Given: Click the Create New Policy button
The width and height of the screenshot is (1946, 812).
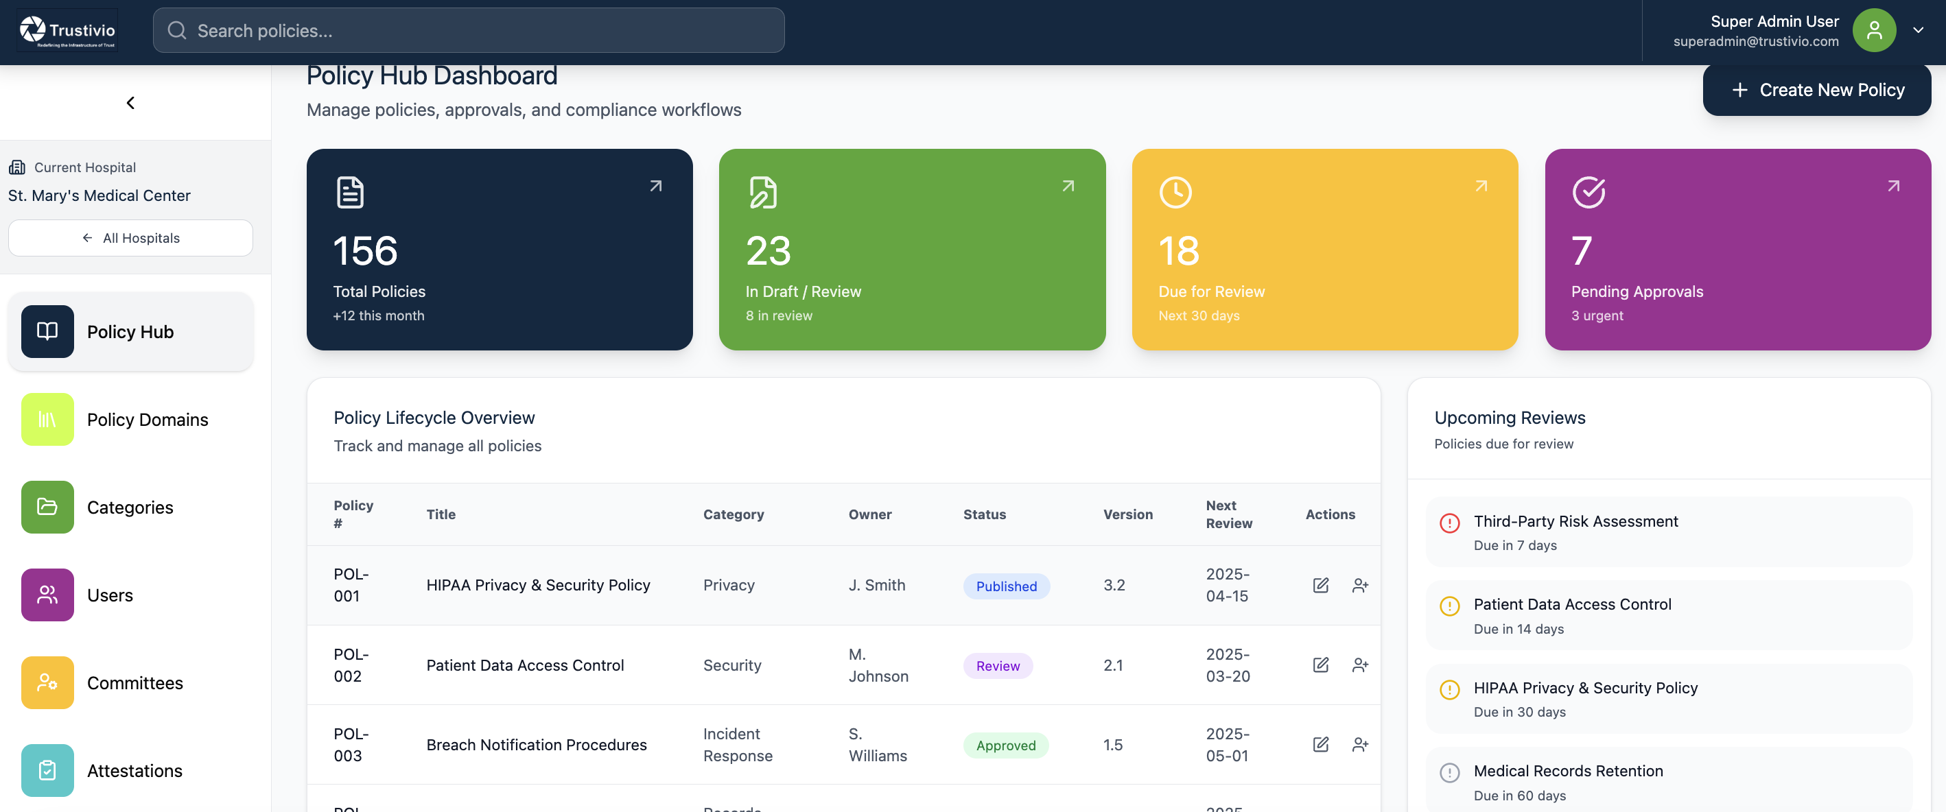Looking at the screenshot, I should coord(1816,90).
